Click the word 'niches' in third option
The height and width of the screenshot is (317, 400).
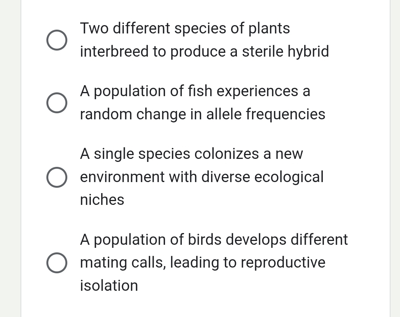pos(102,200)
